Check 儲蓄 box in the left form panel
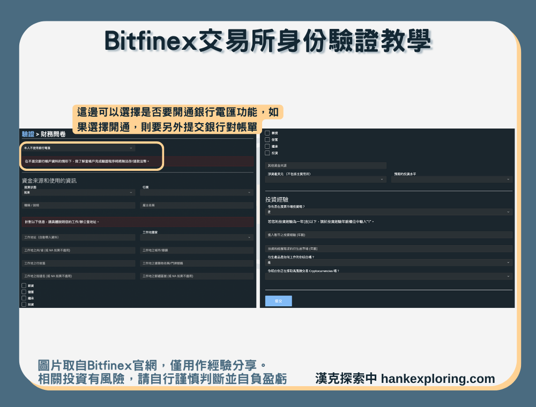Image resolution: width=536 pixels, height=407 pixels. point(24,292)
